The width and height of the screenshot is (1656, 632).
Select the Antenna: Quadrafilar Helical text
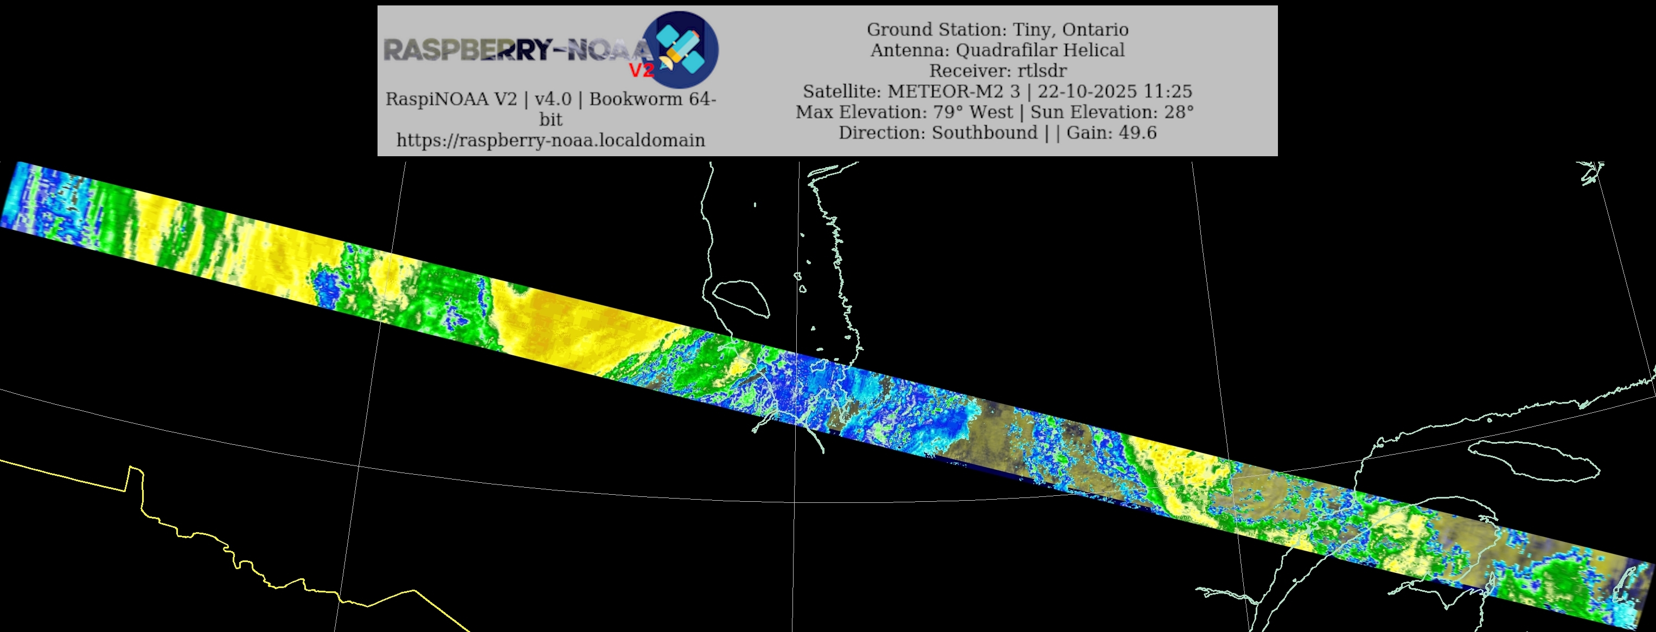click(x=997, y=50)
